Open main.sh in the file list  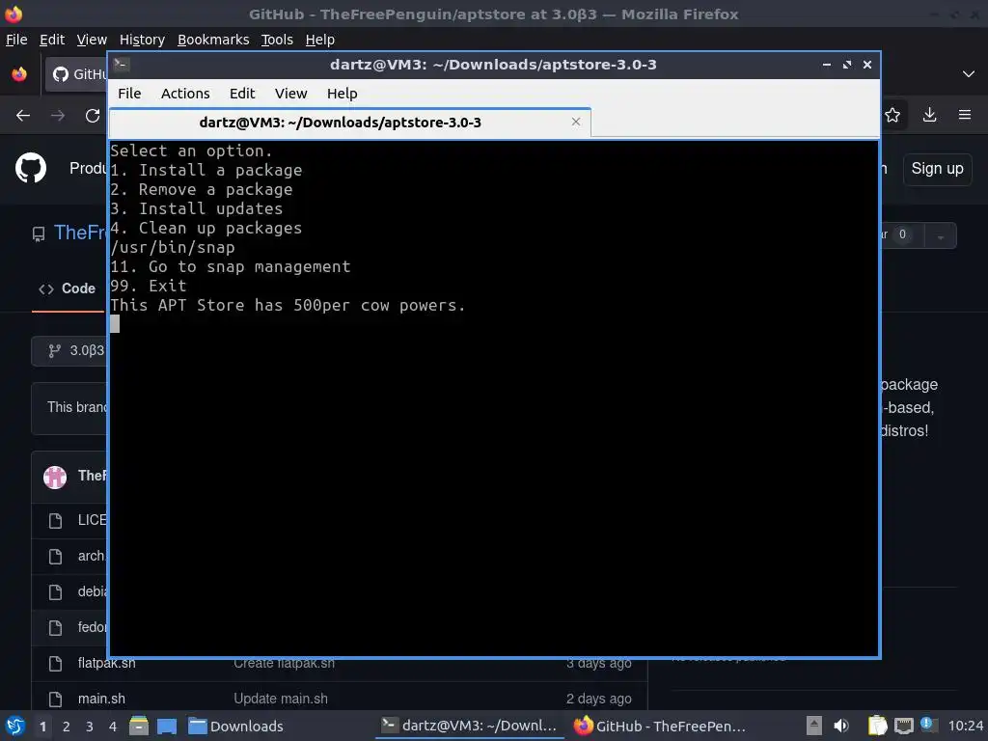(101, 699)
